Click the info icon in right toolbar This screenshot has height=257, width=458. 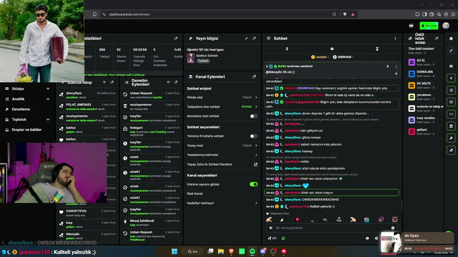point(451,39)
